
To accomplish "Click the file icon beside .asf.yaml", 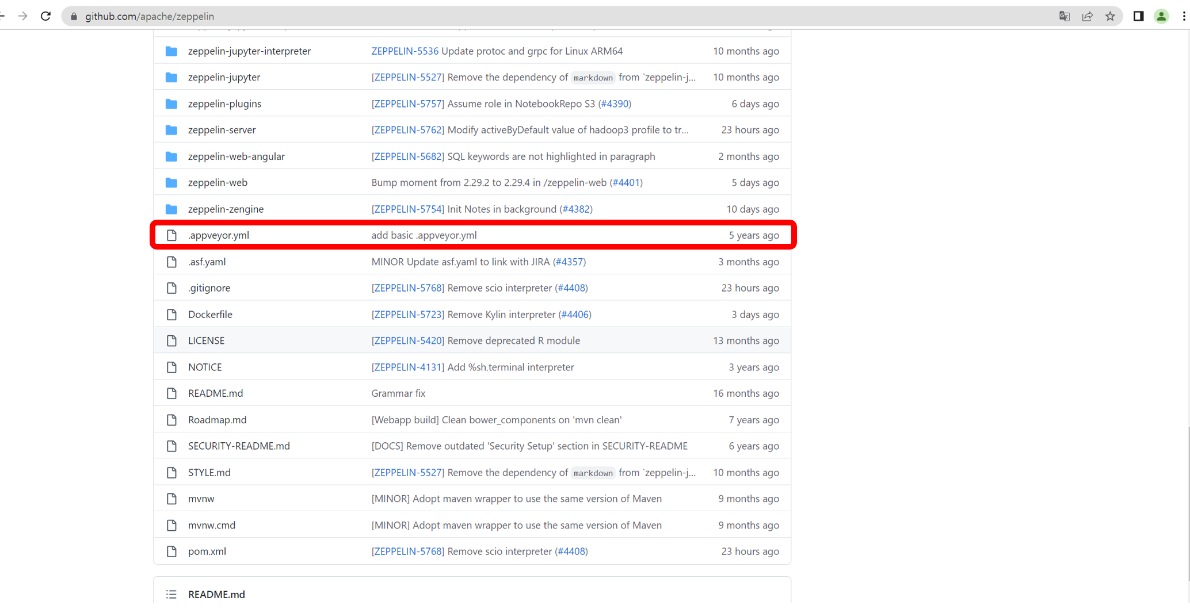I will 171,262.
